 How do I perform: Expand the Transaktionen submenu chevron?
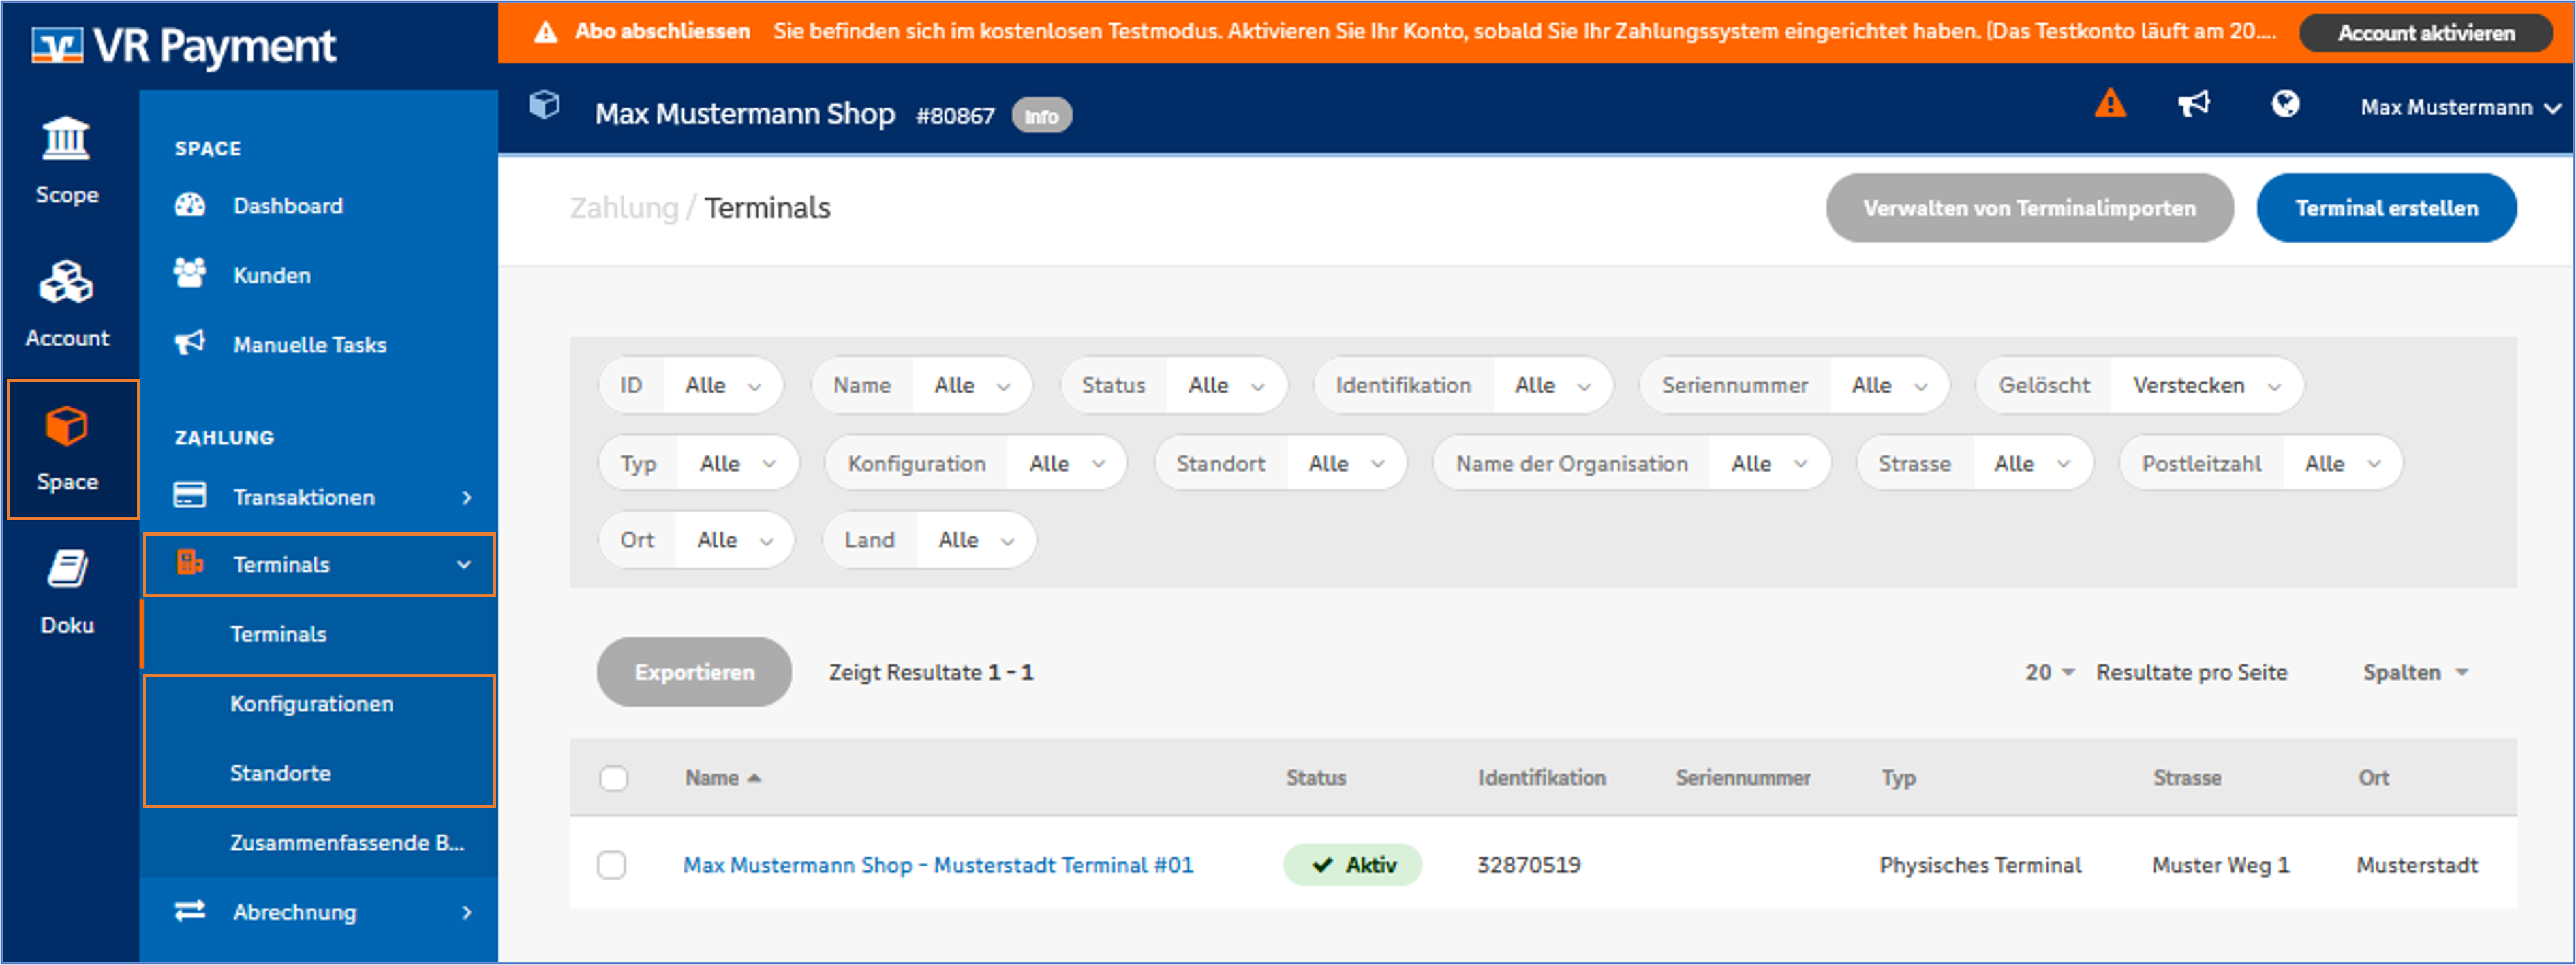coord(466,497)
